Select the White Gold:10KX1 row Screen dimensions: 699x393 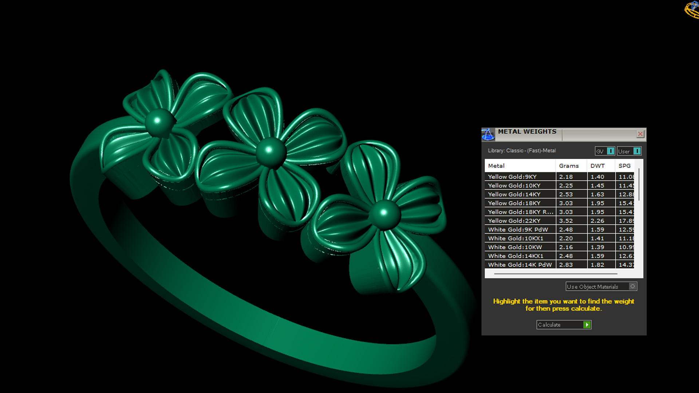coord(559,238)
